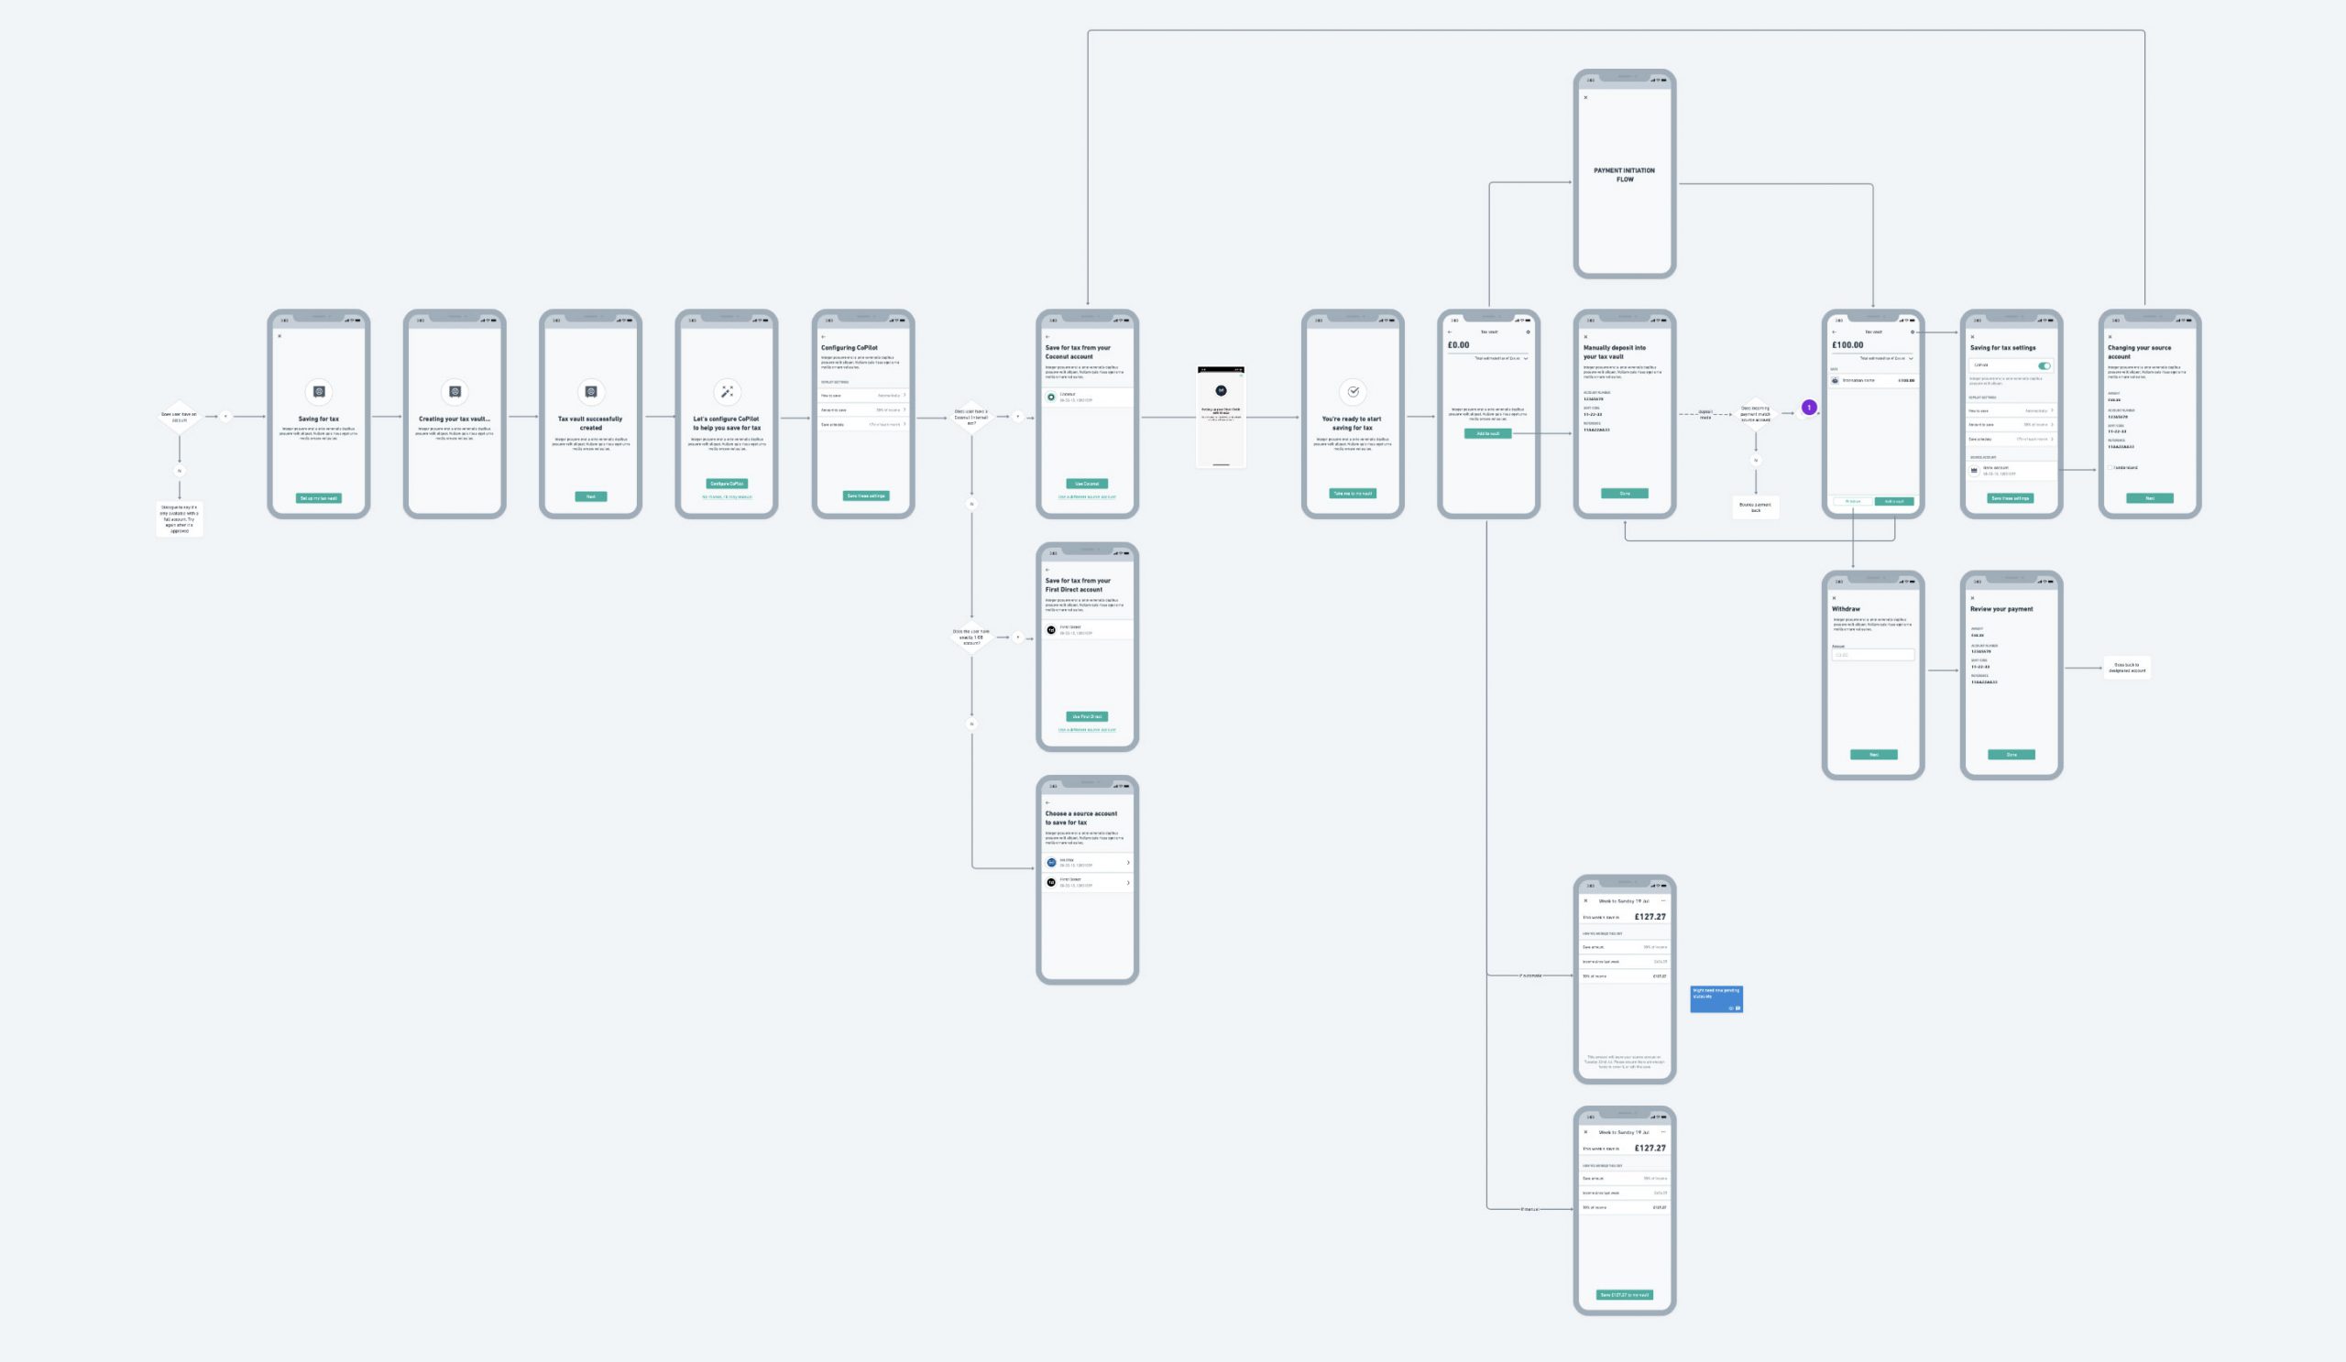The image size is (2346, 1362).
Task: Click close X on Withdraw screen
Action: (1834, 598)
